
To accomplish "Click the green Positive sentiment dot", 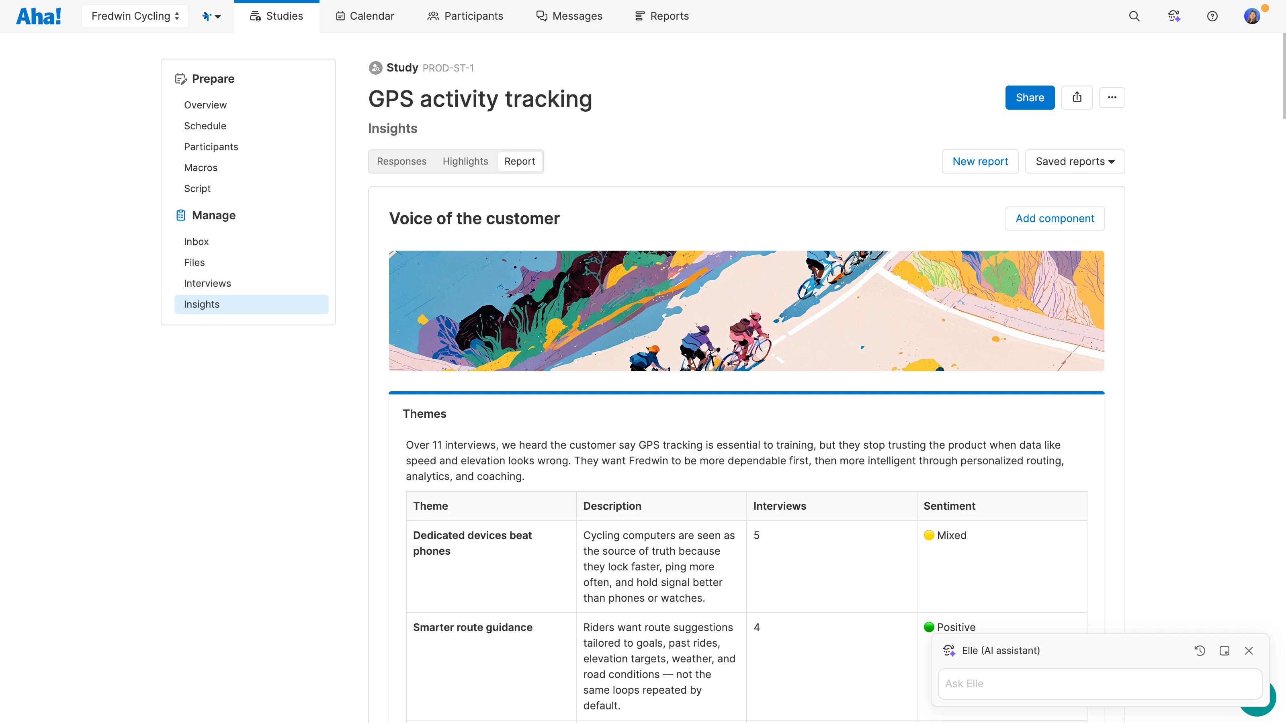I will click(929, 627).
